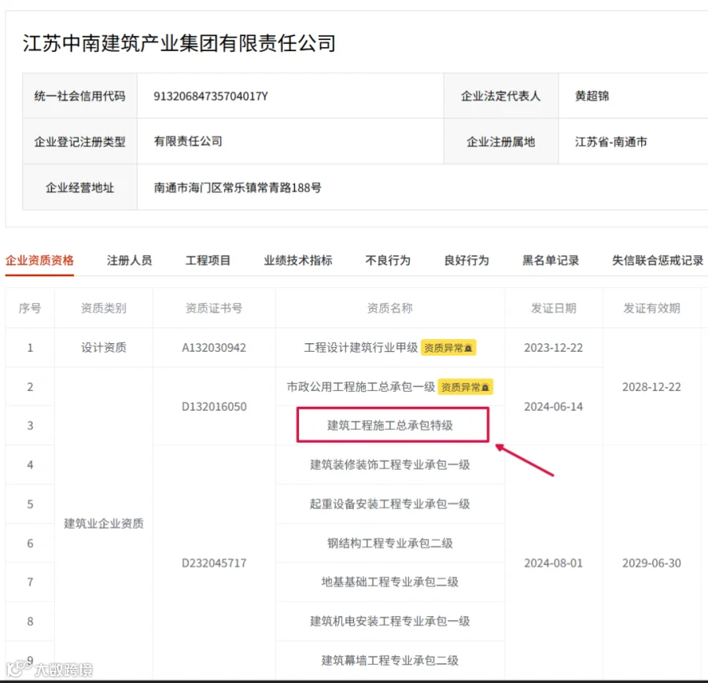The image size is (708, 683).
Task: Select the 不良行为 tab
Action: (x=388, y=260)
